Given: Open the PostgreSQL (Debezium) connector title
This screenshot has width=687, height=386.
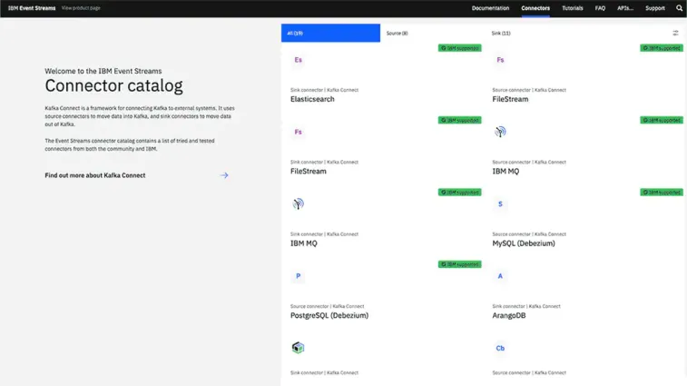Looking at the screenshot, I should pyautogui.click(x=329, y=315).
